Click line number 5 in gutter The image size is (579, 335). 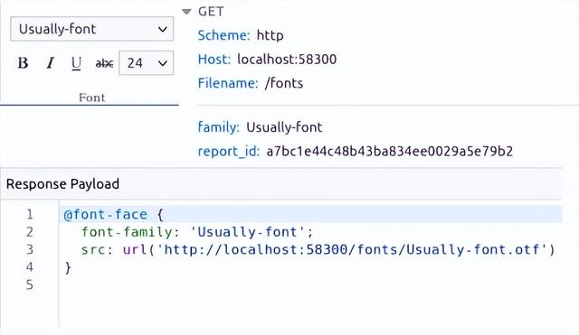pos(30,284)
